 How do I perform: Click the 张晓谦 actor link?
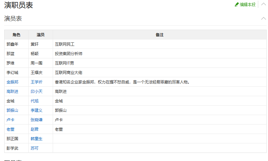(x=36, y=120)
